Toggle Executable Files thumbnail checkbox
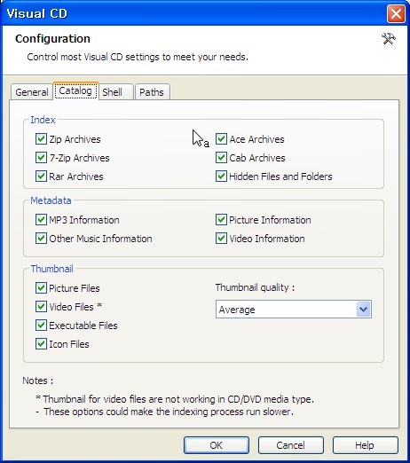This screenshot has width=410, height=463. click(x=41, y=326)
